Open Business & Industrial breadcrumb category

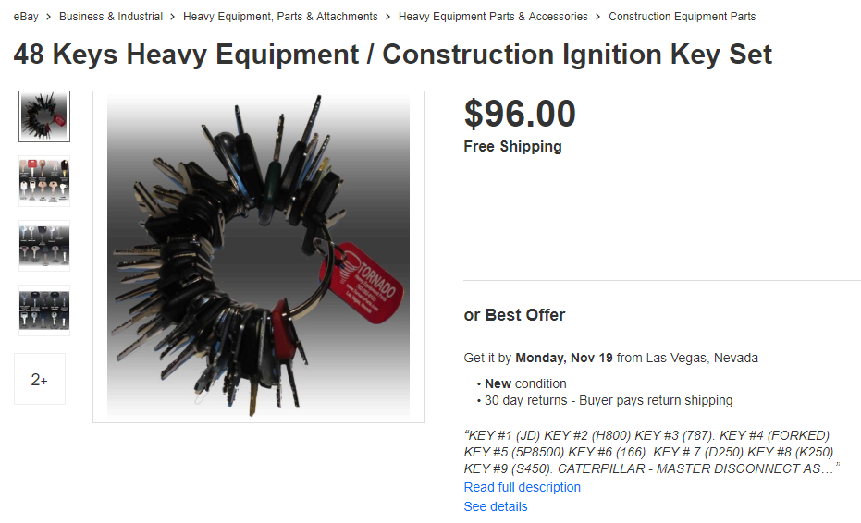coord(111,17)
